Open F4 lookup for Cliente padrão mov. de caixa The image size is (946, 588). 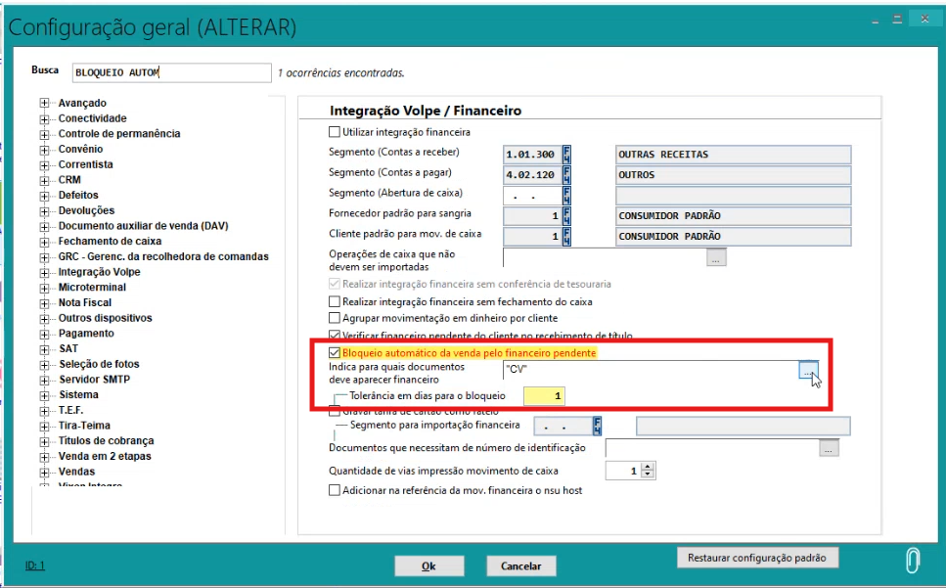566,237
